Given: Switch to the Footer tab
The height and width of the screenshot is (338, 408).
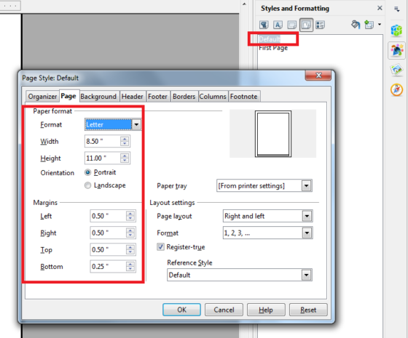Looking at the screenshot, I should 157,96.
